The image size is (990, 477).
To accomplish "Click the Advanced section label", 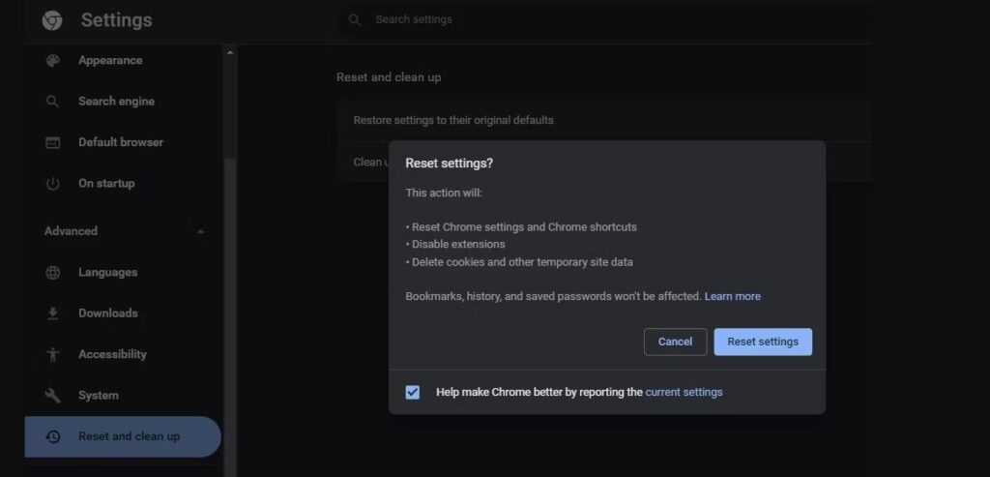I will pos(71,231).
